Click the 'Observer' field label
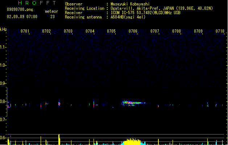 (74, 4)
